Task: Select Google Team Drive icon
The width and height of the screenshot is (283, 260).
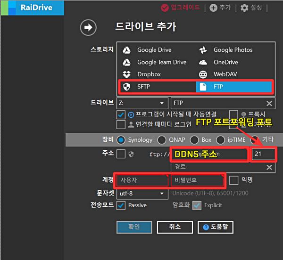Action: 126,62
